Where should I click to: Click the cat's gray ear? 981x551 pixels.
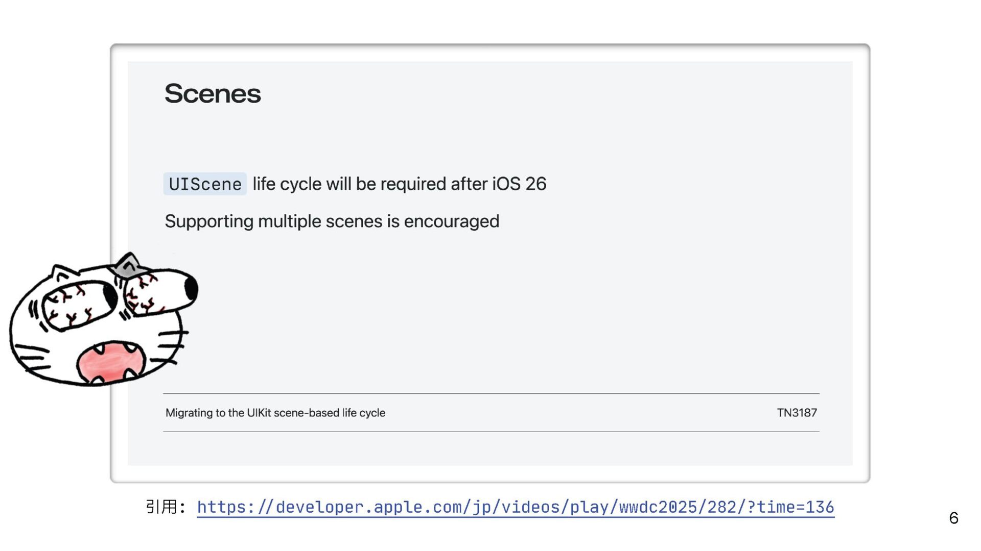click(x=128, y=265)
